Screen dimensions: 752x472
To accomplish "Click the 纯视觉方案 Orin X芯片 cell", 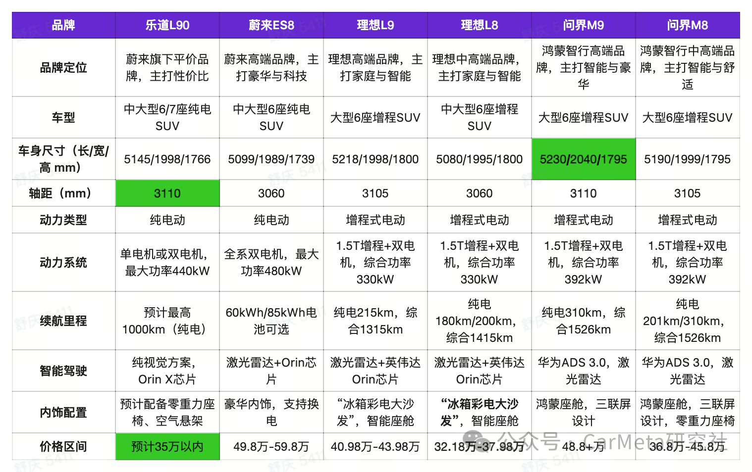I will click(x=167, y=371).
